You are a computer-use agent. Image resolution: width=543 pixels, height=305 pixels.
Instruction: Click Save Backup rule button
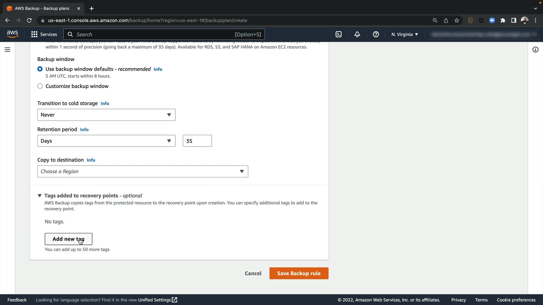(299, 273)
